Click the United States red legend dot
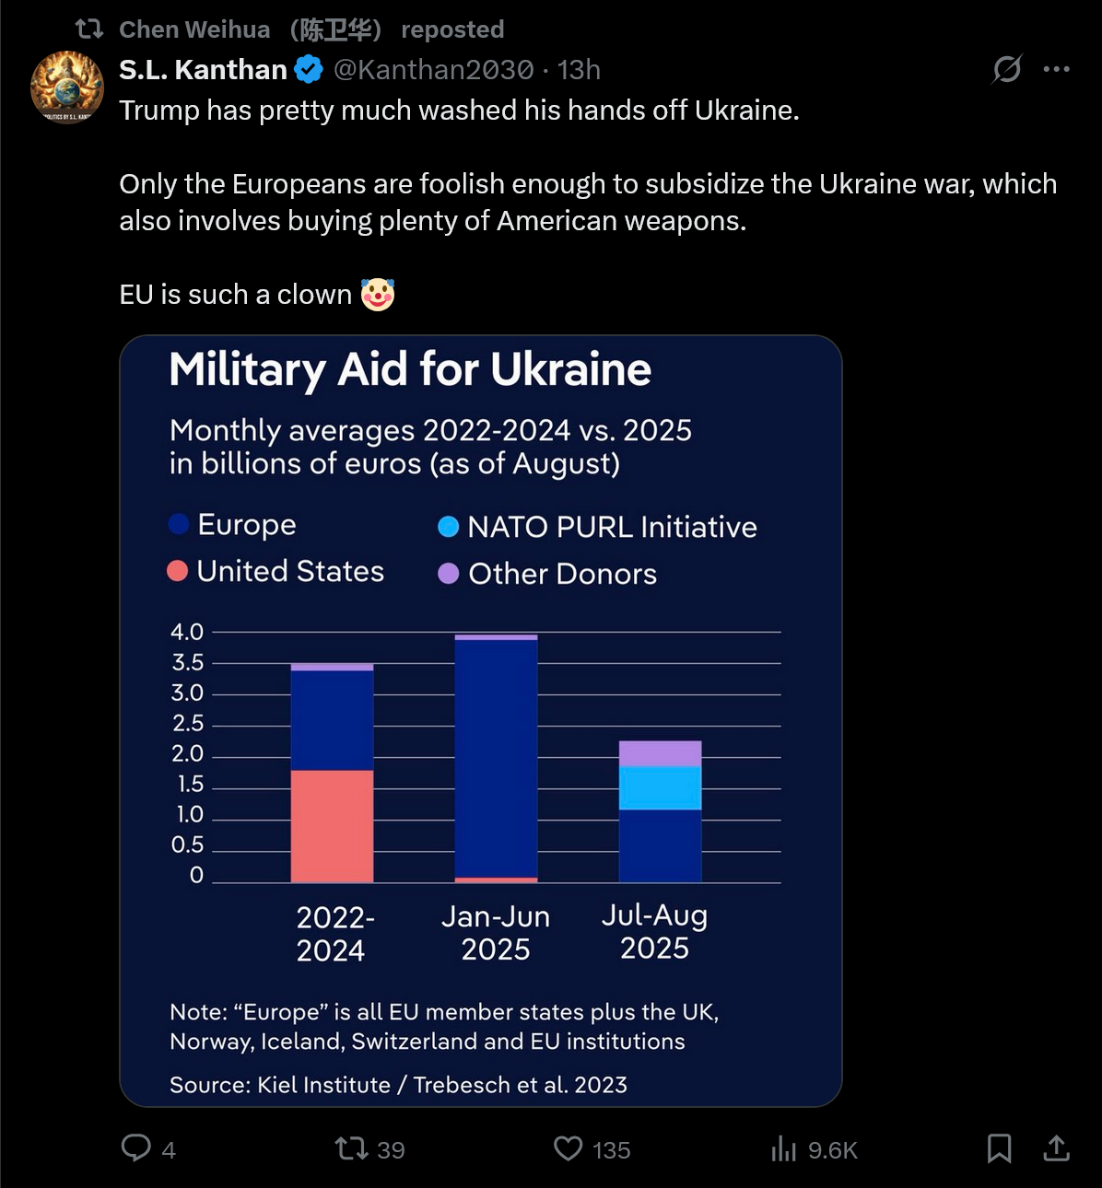1102x1188 pixels. (x=178, y=571)
